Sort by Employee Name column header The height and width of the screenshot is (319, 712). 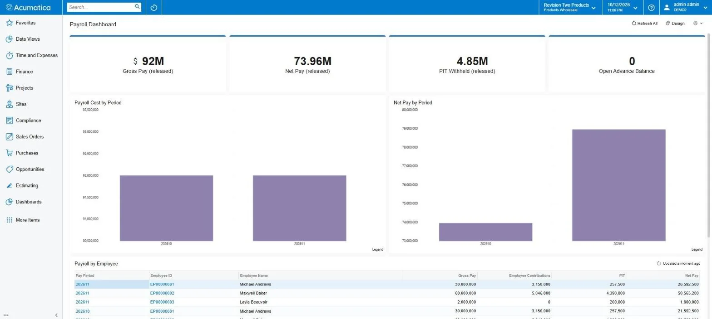(x=321, y=275)
